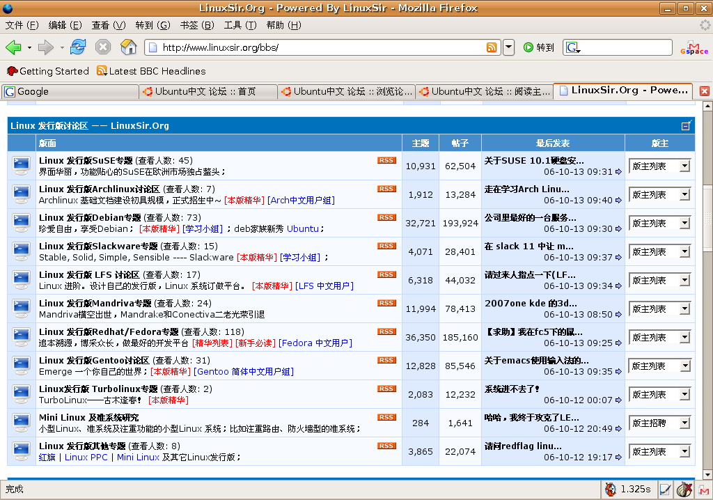Image resolution: width=713 pixels, height=500 pixels.
Task: Click the vertical scrollbar down arrow
Action: (x=707, y=474)
